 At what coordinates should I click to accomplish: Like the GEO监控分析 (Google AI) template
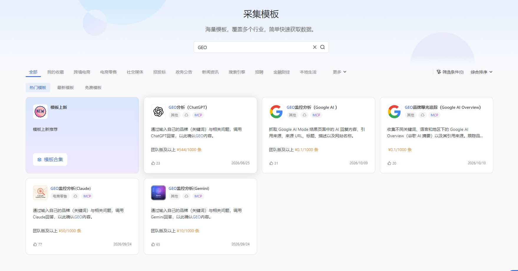coord(271,163)
